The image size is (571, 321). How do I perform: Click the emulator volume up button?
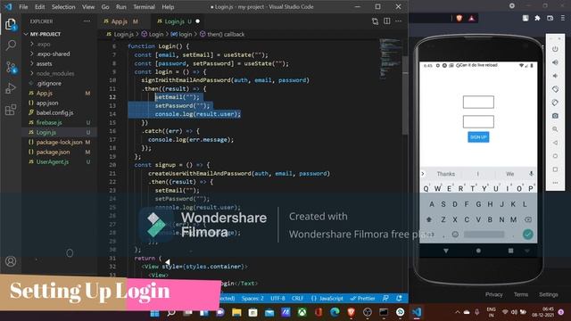coord(555,62)
